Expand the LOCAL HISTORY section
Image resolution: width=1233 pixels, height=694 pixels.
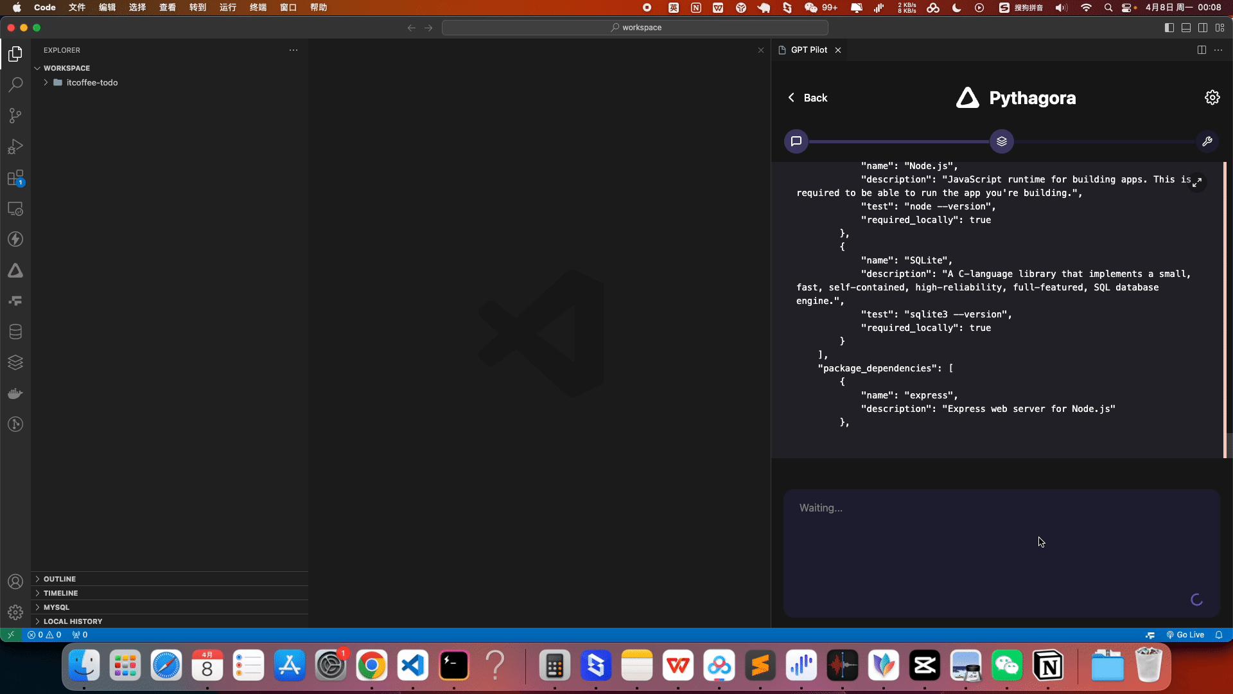coord(73,621)
